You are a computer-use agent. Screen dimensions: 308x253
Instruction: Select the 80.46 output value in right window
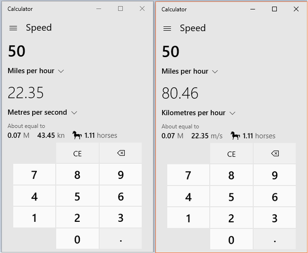[180, 93]
